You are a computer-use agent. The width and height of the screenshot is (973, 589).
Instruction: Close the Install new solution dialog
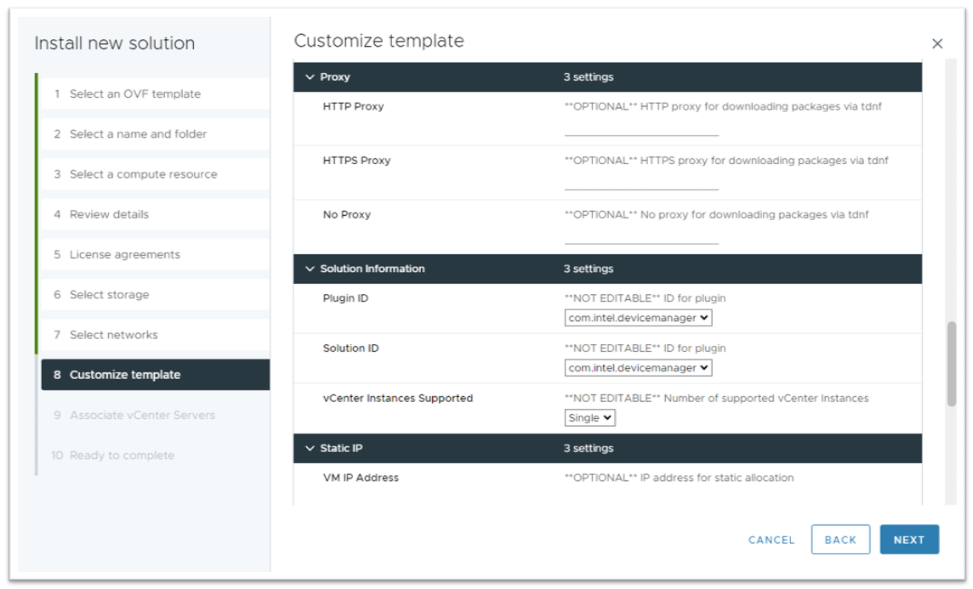pos(937,43)
